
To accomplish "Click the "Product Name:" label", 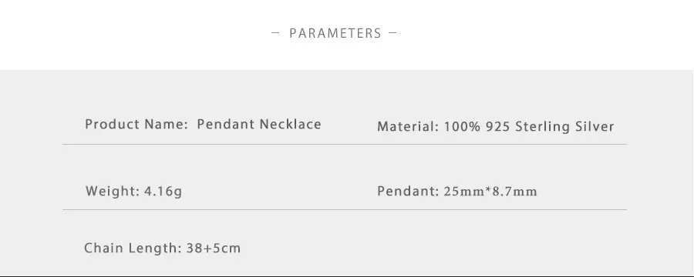I will [x=136, y=124].
